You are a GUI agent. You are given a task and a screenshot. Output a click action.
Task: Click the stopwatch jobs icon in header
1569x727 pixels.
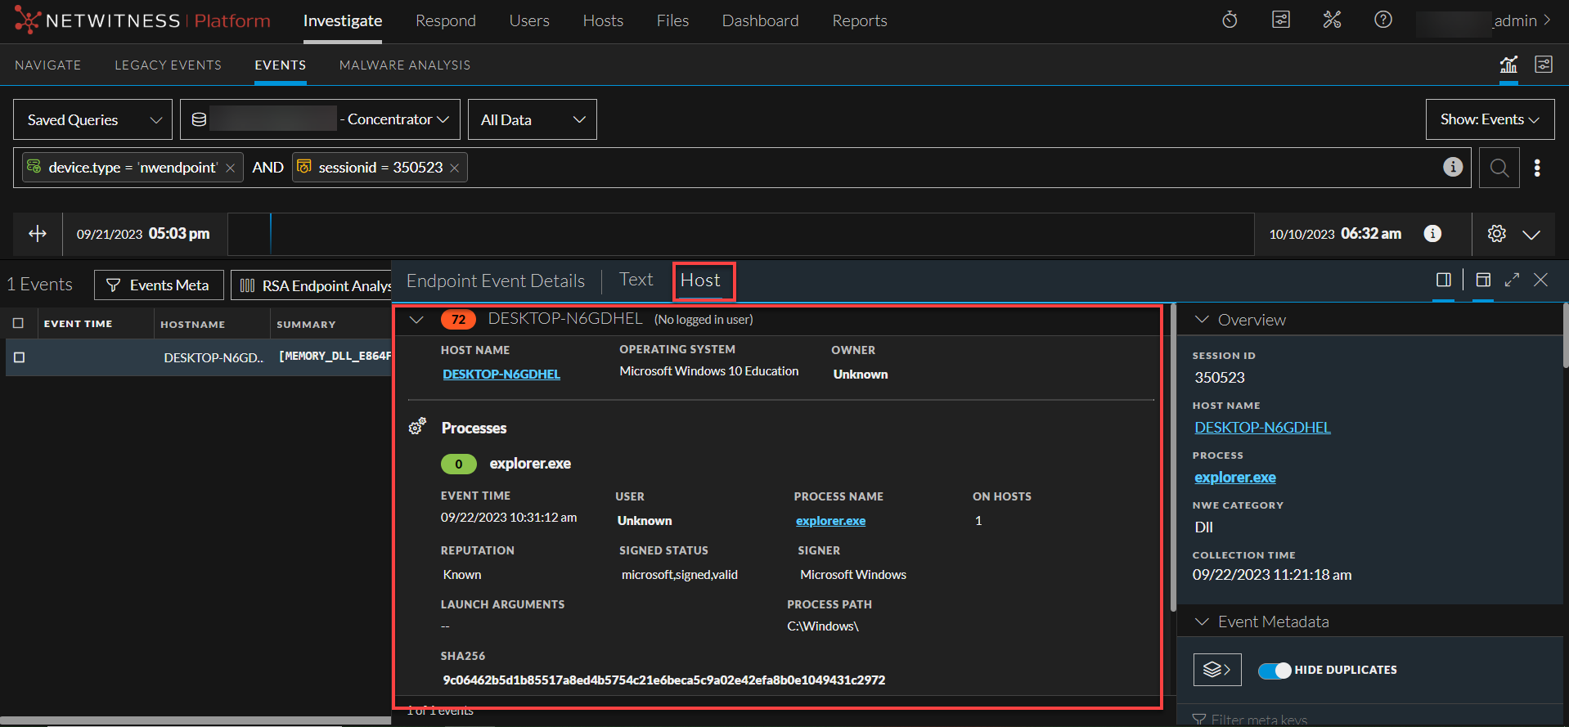(1230, 20)
